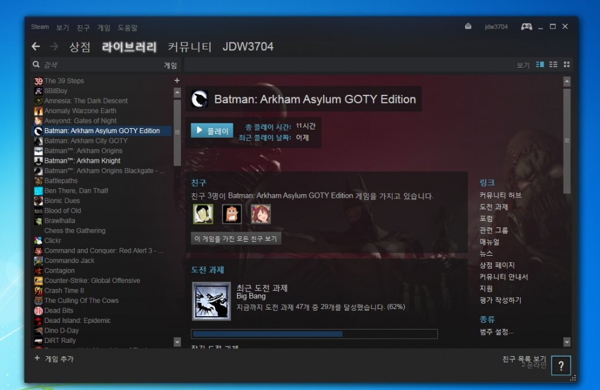
Task: Open the inbox notification envelope icon
Action: (x=468, y=27)
